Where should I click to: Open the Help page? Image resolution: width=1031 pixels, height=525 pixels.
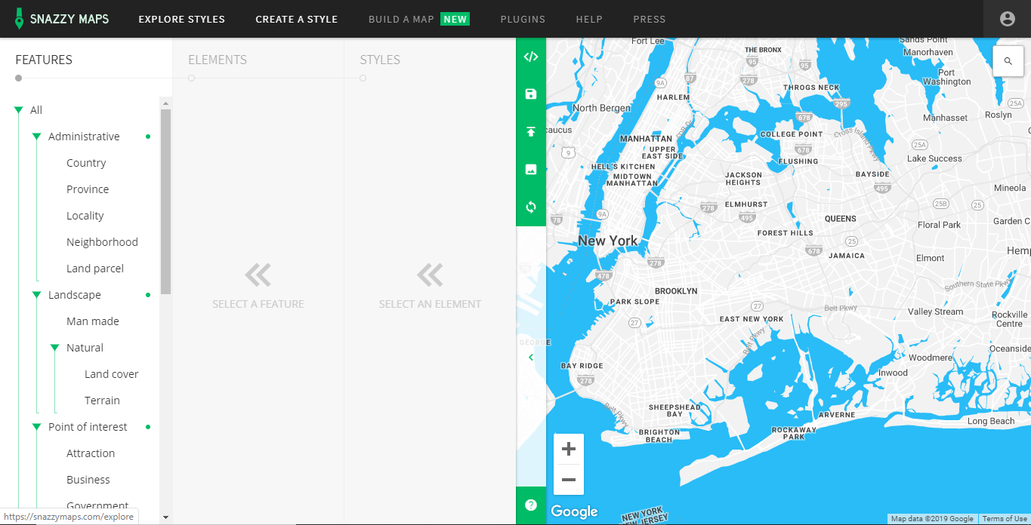click(x=589, y=19)
